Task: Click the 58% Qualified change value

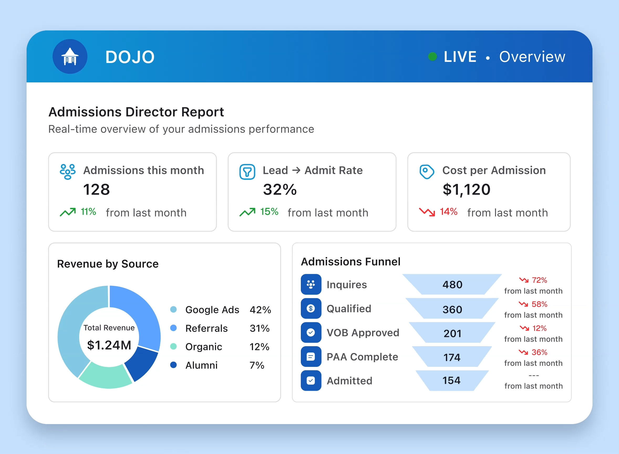Action: coord(539,304)
